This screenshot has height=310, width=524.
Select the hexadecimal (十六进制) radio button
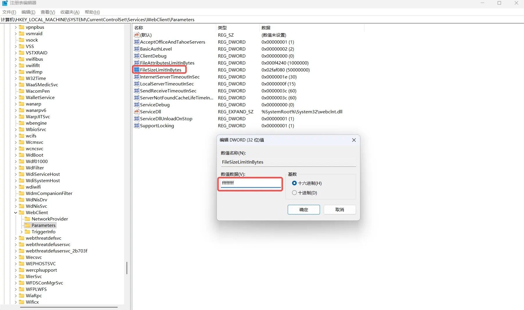[294, 183]
